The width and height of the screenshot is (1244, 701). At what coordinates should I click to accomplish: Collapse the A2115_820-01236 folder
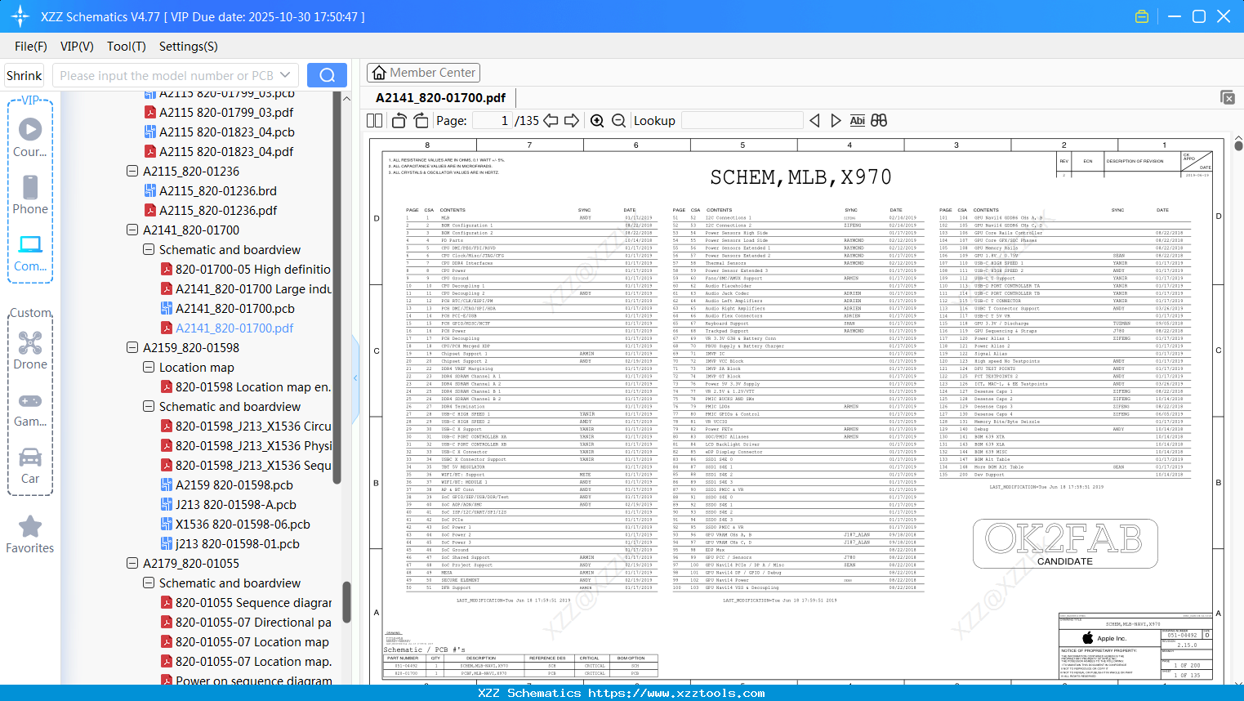coord(132,172)
